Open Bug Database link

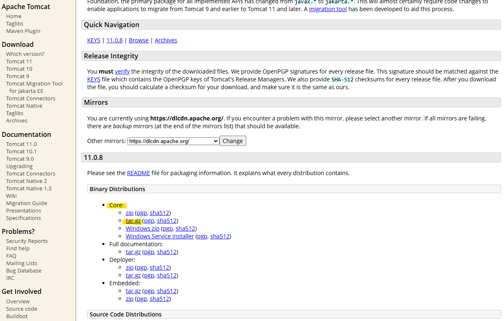click(x=24, y=270)
